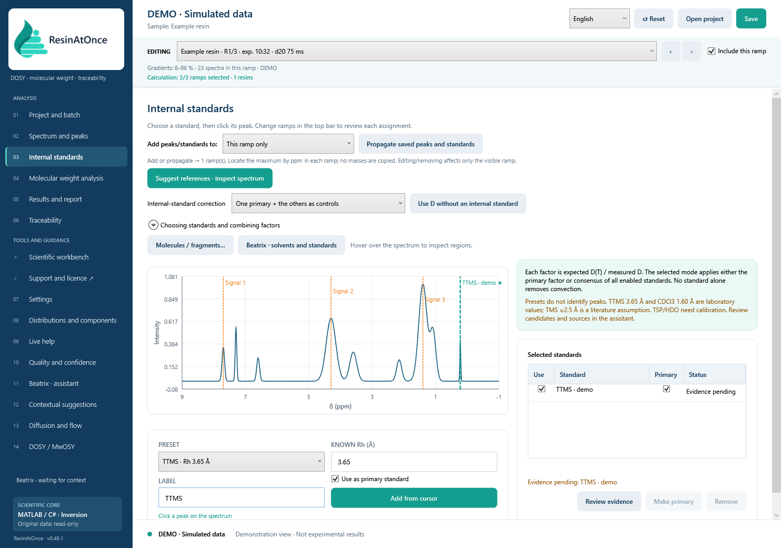Expand Choosing standards and combining factors

coord(153,225)
